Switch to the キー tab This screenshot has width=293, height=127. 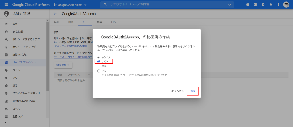(85, 22)
